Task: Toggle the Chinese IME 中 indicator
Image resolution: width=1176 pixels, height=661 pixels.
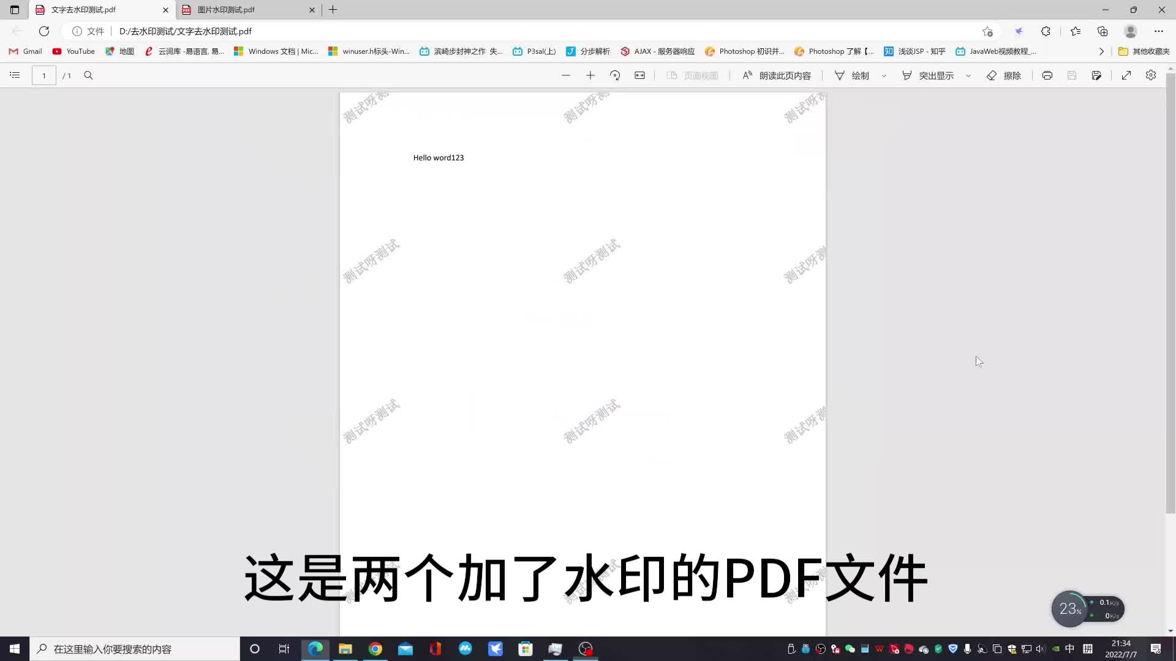Action: [x=1070, y=649]
